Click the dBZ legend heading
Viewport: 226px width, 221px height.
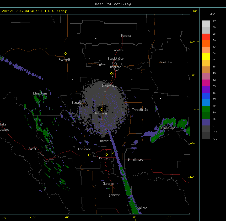tap(212, 14)
